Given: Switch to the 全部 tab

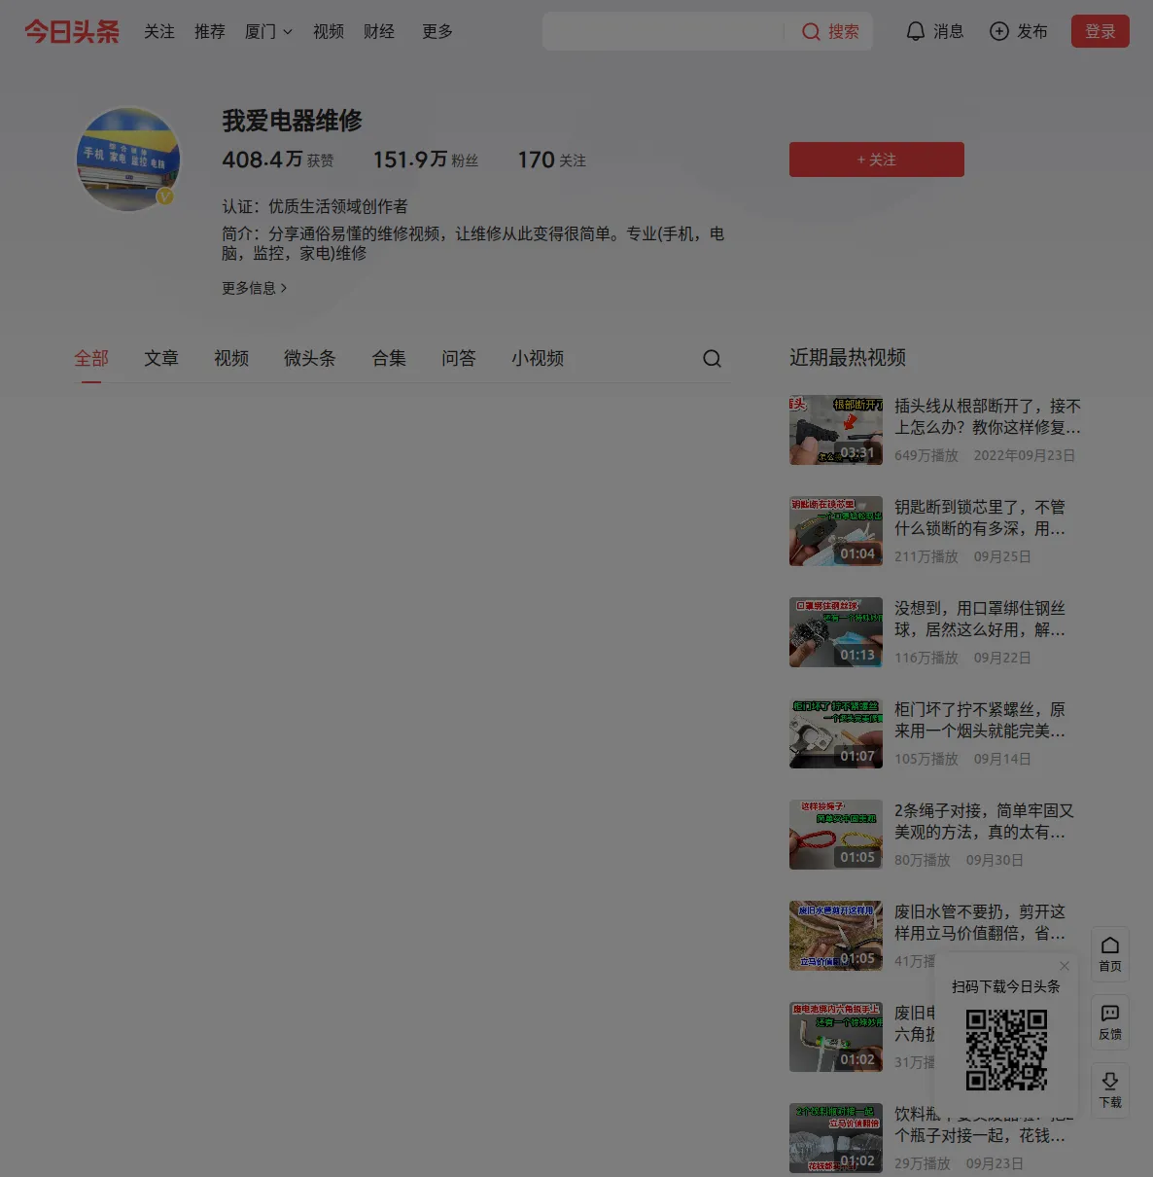Looking at the screenshot, I should [x=91, y=359].
